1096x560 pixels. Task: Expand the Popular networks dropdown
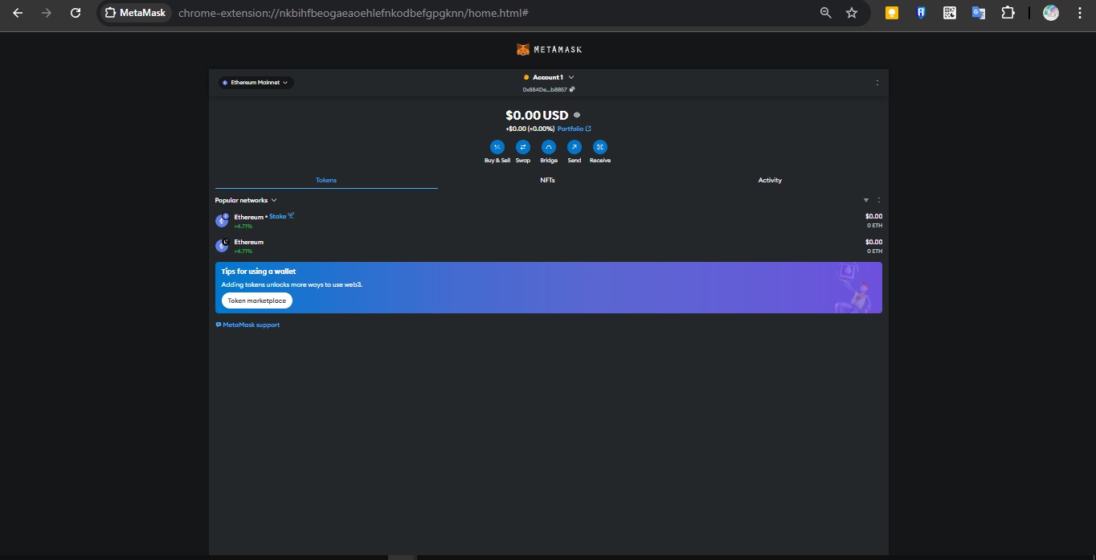click(x=246, y=200)
